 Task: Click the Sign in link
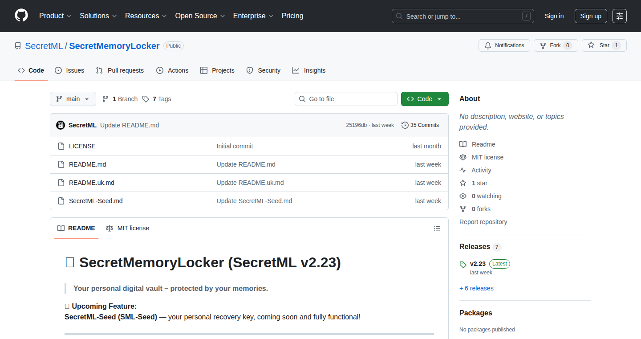tap(554, 16)
